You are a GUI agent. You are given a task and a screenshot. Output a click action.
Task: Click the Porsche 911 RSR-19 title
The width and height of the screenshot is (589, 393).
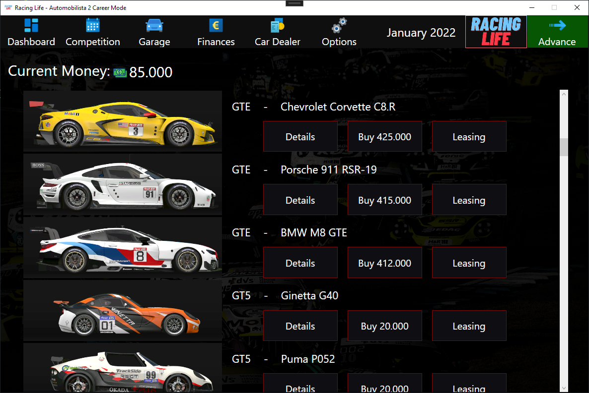(x=329, y=170)
